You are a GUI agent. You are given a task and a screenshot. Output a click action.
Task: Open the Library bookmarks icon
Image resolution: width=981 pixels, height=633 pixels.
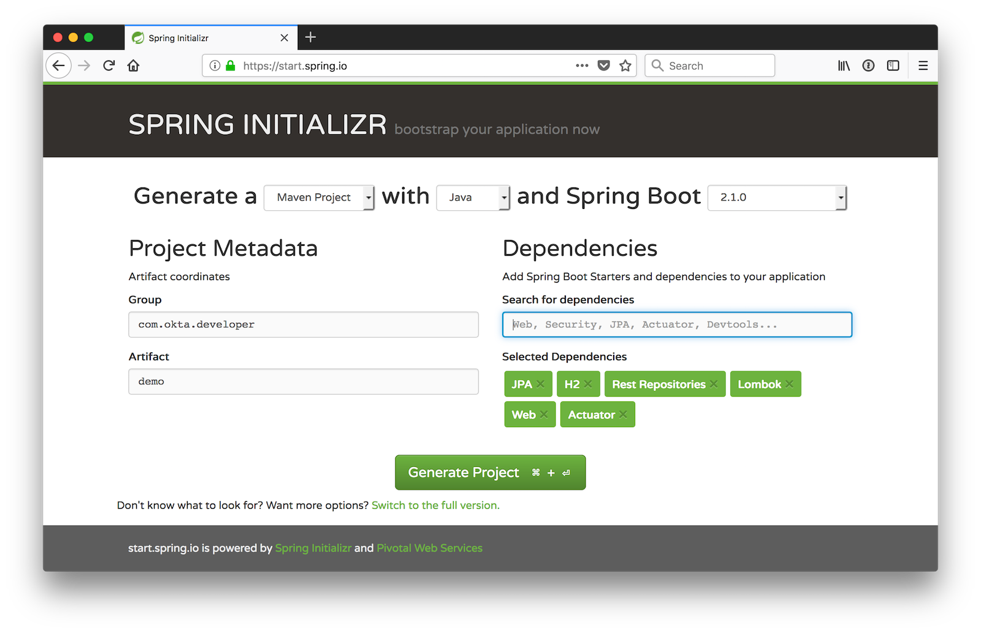(x=844, y=66)
